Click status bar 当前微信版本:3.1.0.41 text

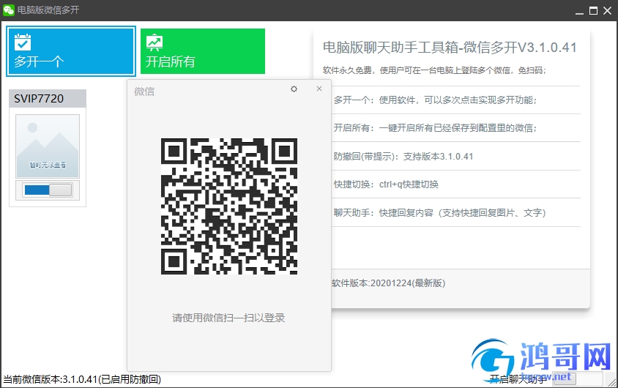pos(82,379)
